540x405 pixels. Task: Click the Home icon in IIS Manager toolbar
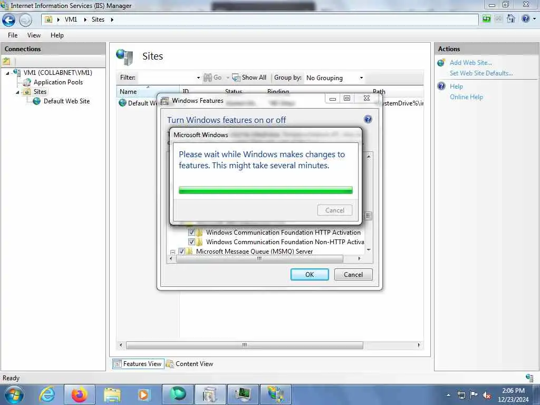pos(510,18)
